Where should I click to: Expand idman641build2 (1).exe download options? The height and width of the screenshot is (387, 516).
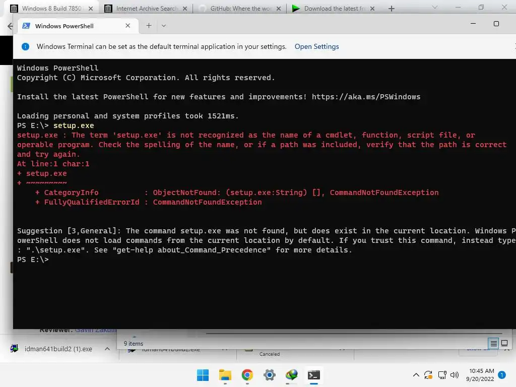pyautogui.click(x=107, y=349)
